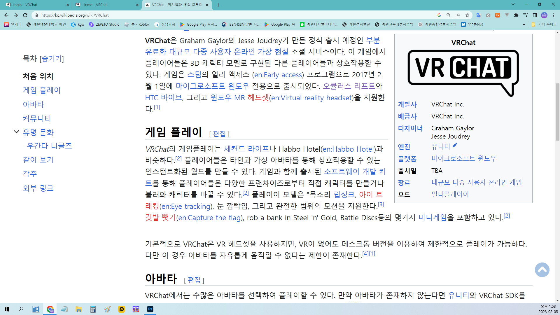Click the Google Translate extension icon
Viewport: 560px width, 315px height.
click(478, 15)
